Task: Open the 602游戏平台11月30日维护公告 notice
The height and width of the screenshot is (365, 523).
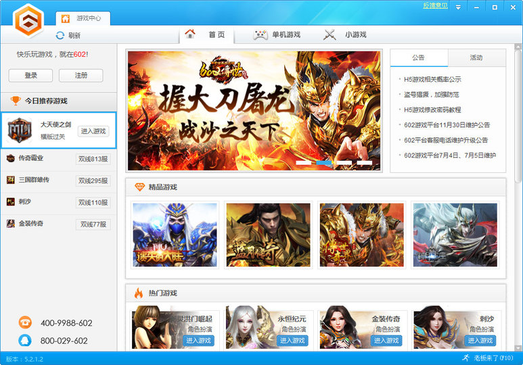Action: pyautogui.click(x=447, y=125)
